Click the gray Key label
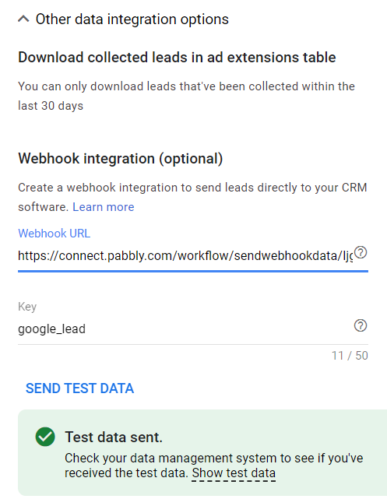The image size is (387, 499). 27,307
